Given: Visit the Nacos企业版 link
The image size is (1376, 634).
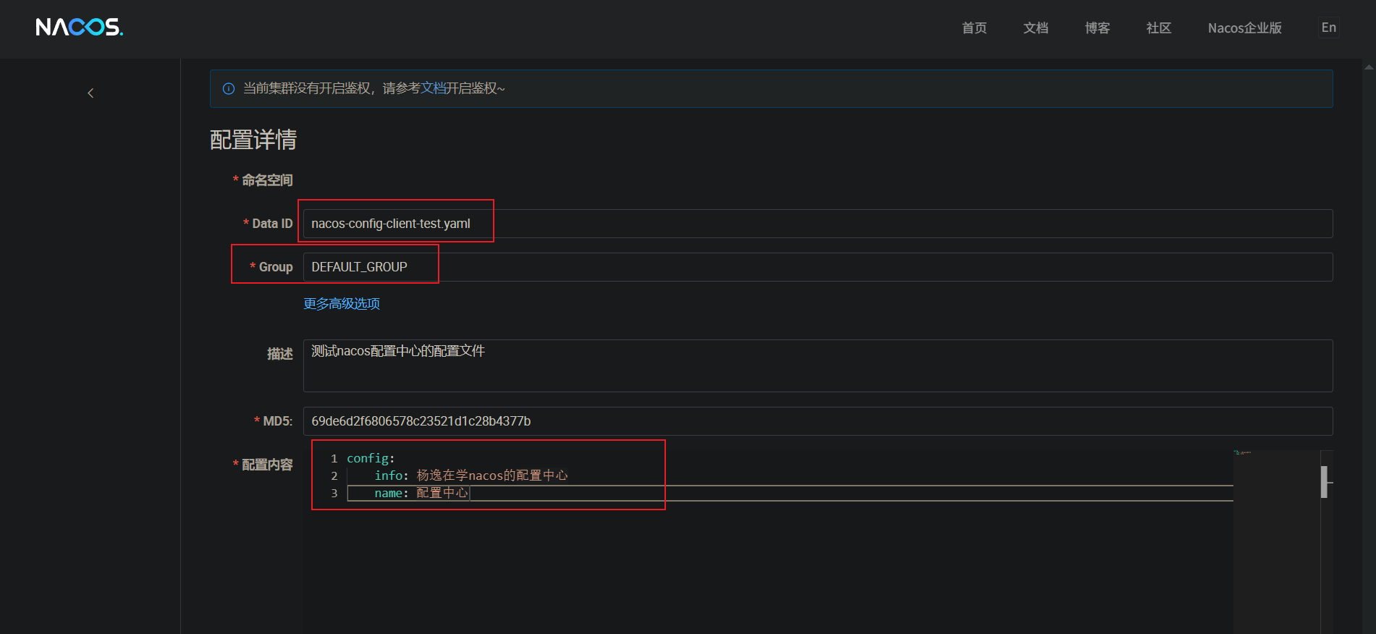Looking at the screenshot, I should coord(1244,28).
